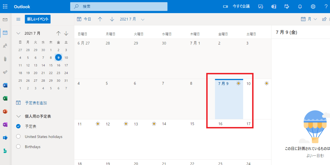Open notifications bell icon
This screenshot has width=330, height=165.
coord(300,7)
